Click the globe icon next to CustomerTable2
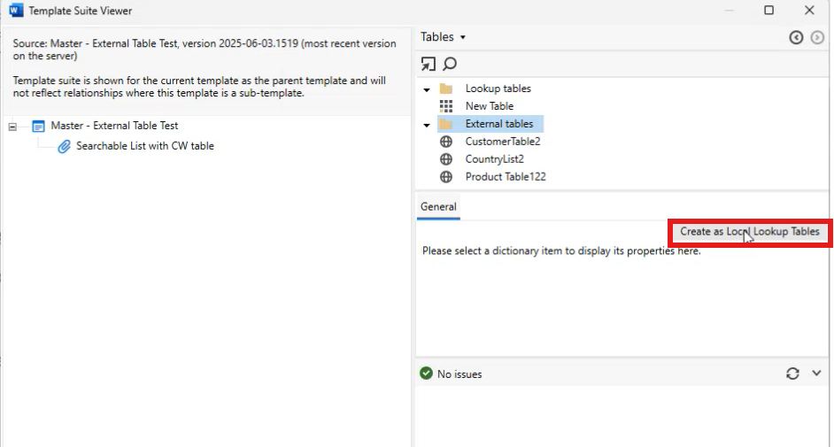The height and width of the screenshot is (447, 834). (x=446, y=142)
